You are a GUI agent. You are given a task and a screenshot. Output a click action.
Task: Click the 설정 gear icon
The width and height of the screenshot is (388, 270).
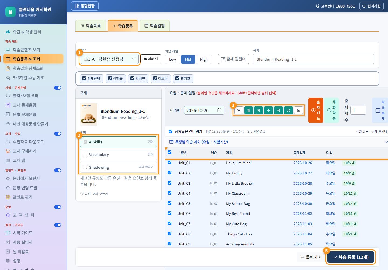click(8, 261)
